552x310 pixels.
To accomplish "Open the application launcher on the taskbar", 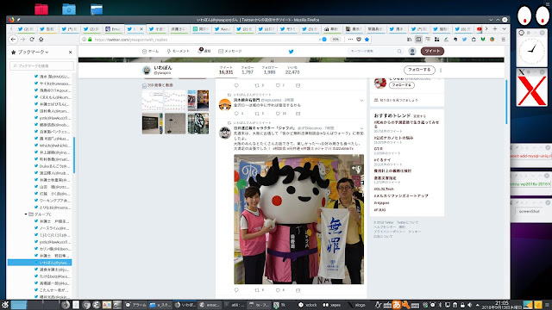I will 5,305.
